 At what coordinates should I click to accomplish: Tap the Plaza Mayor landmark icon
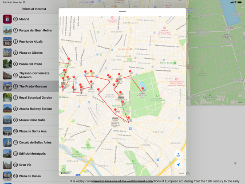click(x=81, y=92)
